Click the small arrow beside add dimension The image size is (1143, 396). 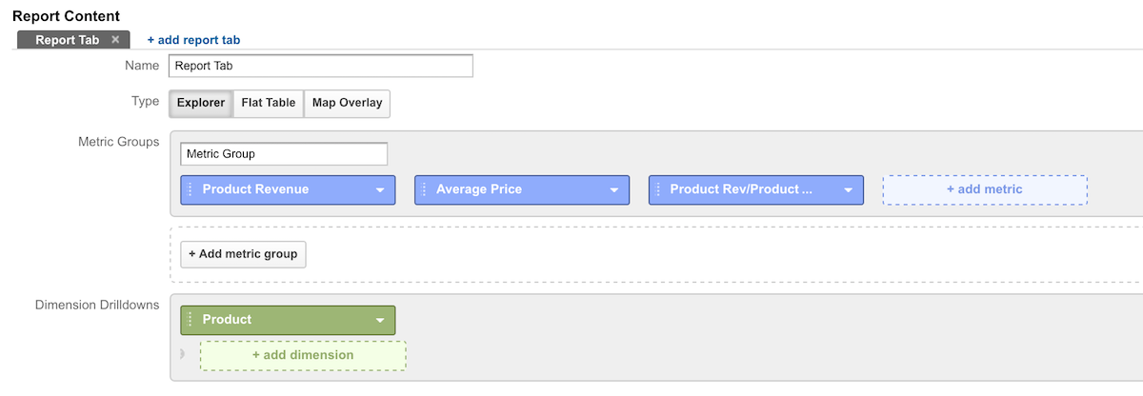point(183,355)
